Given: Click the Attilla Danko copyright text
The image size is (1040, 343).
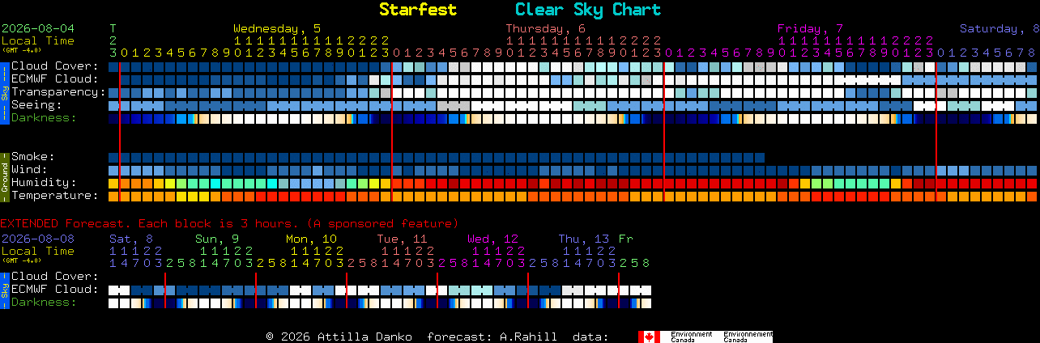Looking at the screenshot, I should click(339, 337).
